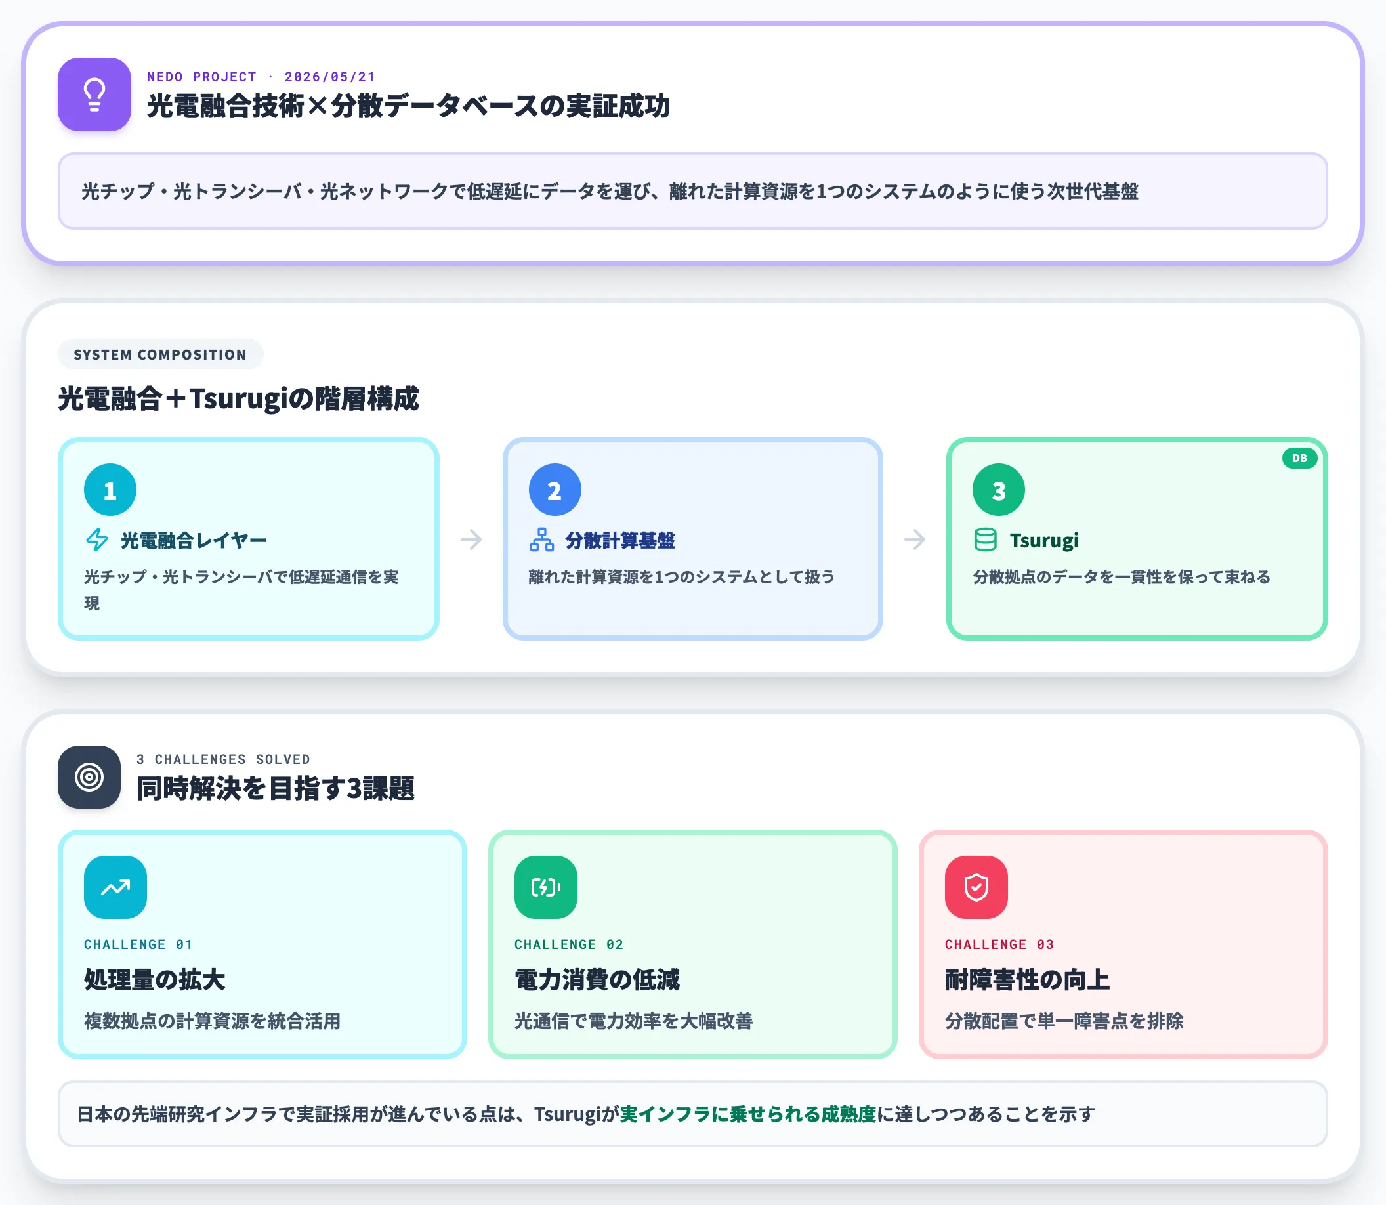The height and width of the screenshot is (1205, 1386).
Task: Click the summary box starting 光チップ・光トランシーバ・光ネットワーク
Action: pyautogui.click(x=692, y=191)
